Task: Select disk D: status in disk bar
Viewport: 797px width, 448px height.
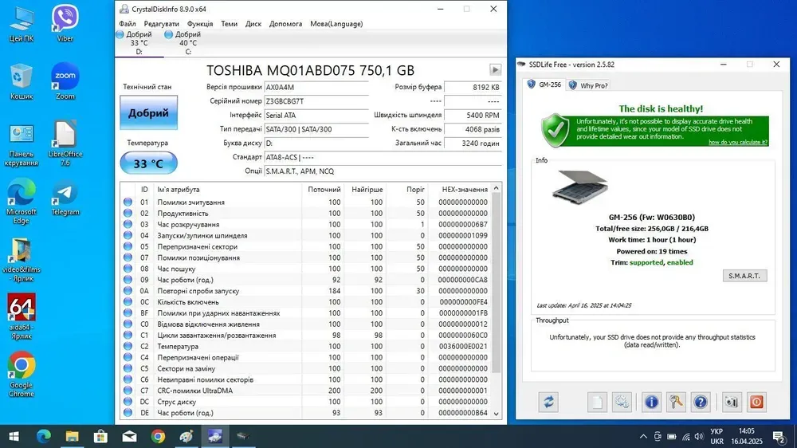Action: (138, 43)
